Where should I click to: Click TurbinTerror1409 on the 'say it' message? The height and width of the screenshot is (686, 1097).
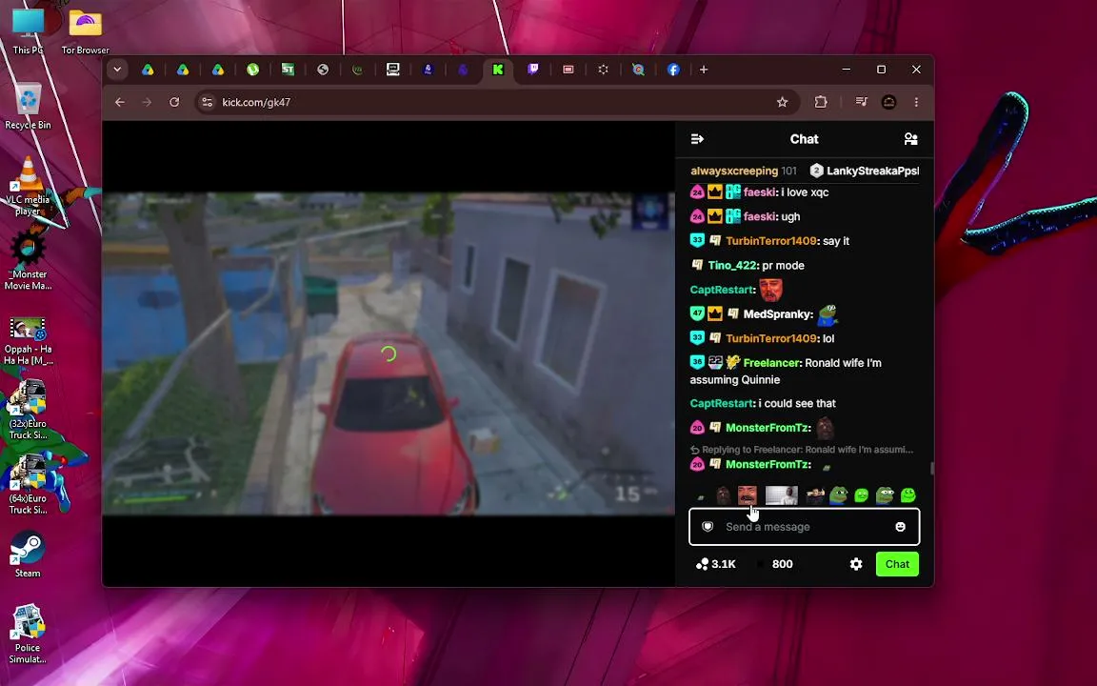(771, 241)
